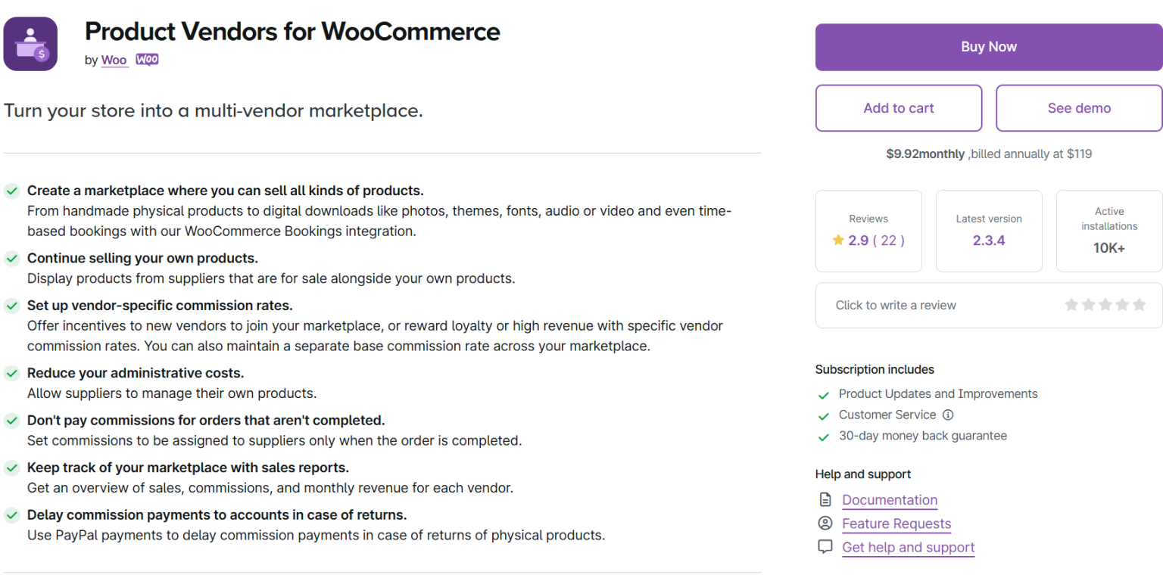Click Add to cart

tap(898, 107)
